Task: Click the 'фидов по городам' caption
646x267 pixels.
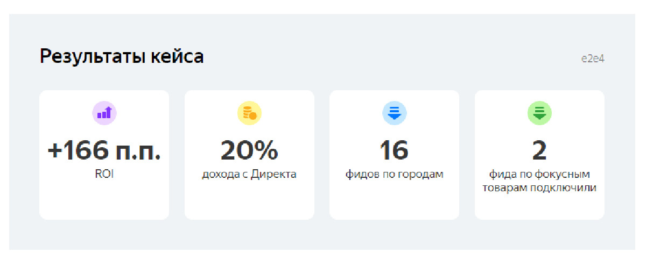Action: pos(394,175)
